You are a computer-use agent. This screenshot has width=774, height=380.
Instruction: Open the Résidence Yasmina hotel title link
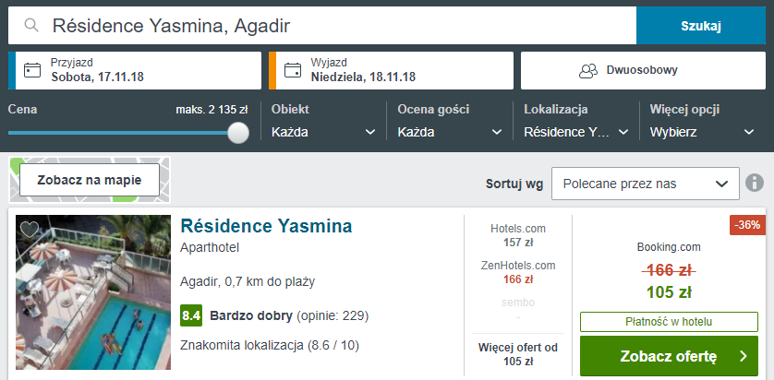266,226
